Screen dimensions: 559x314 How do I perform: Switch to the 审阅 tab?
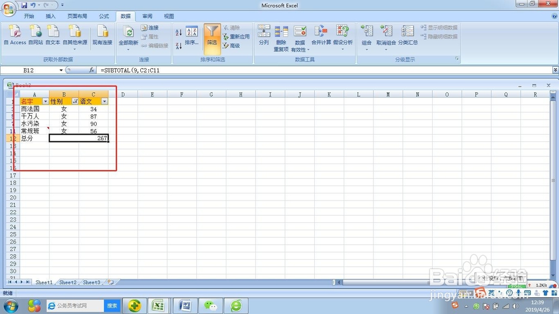coord(147,16)
